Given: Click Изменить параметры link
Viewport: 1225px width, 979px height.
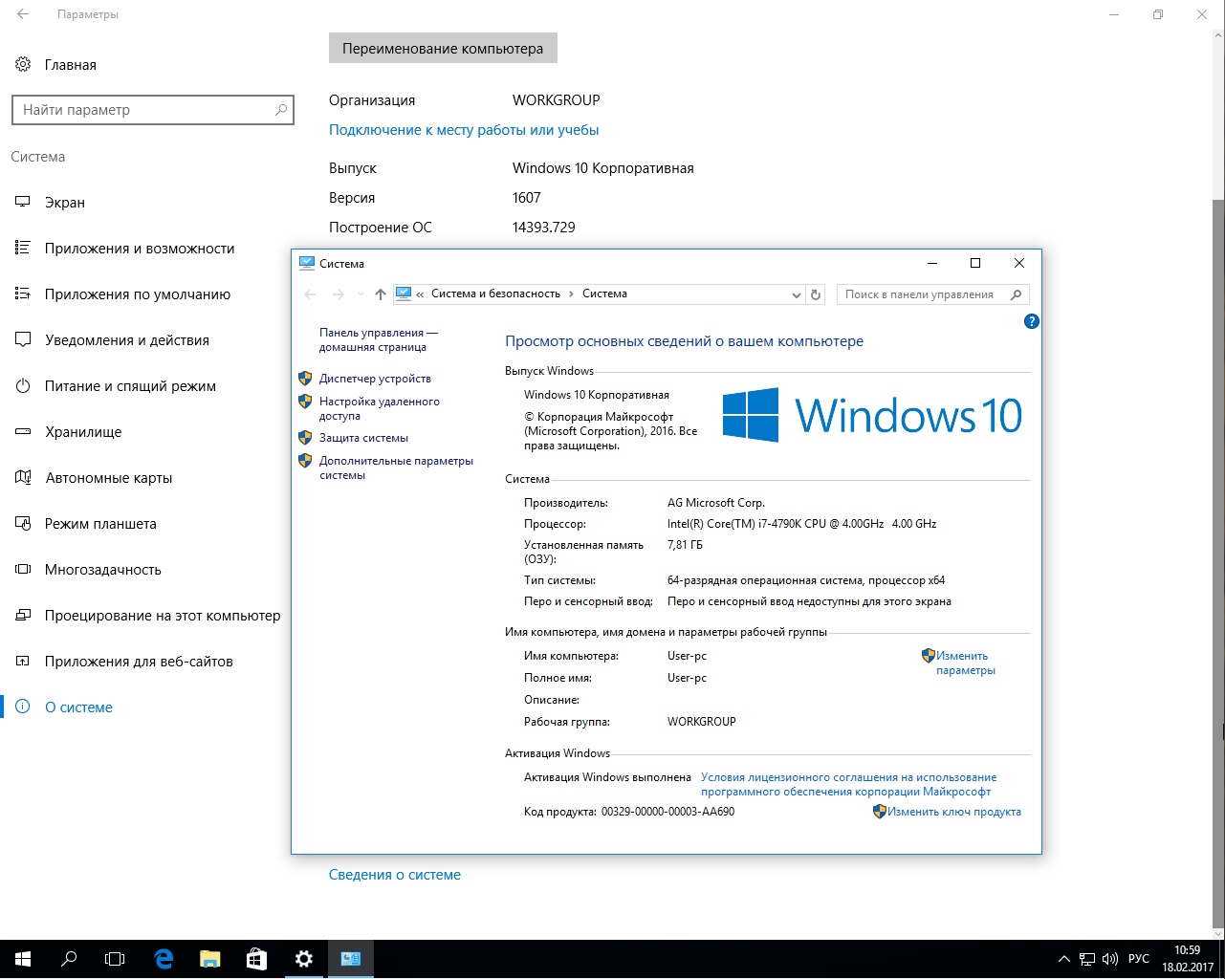Looking at the screenshot, I should pyautogui.click(x=966, y=663).
